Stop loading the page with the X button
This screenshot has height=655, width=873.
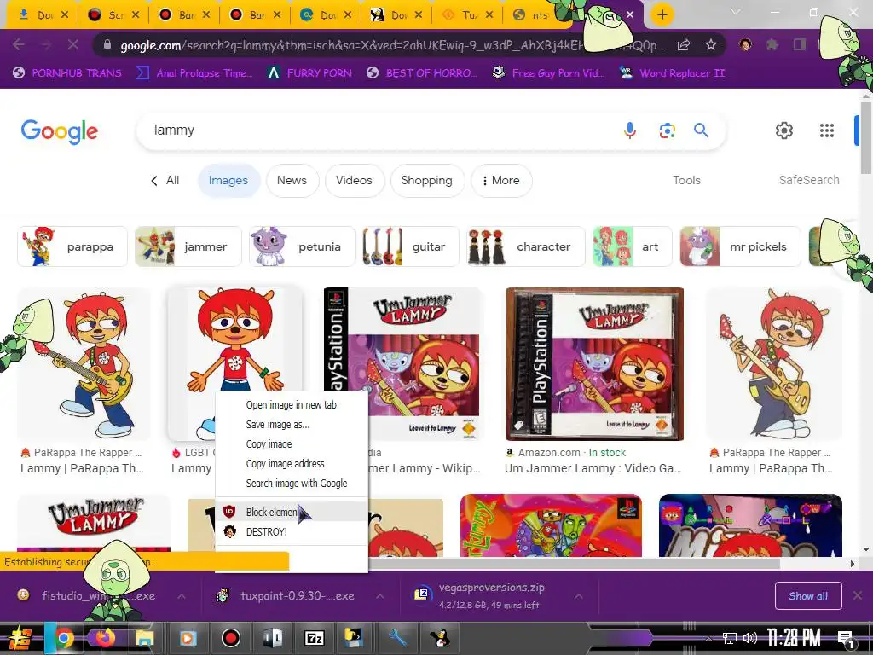(73, 44)
